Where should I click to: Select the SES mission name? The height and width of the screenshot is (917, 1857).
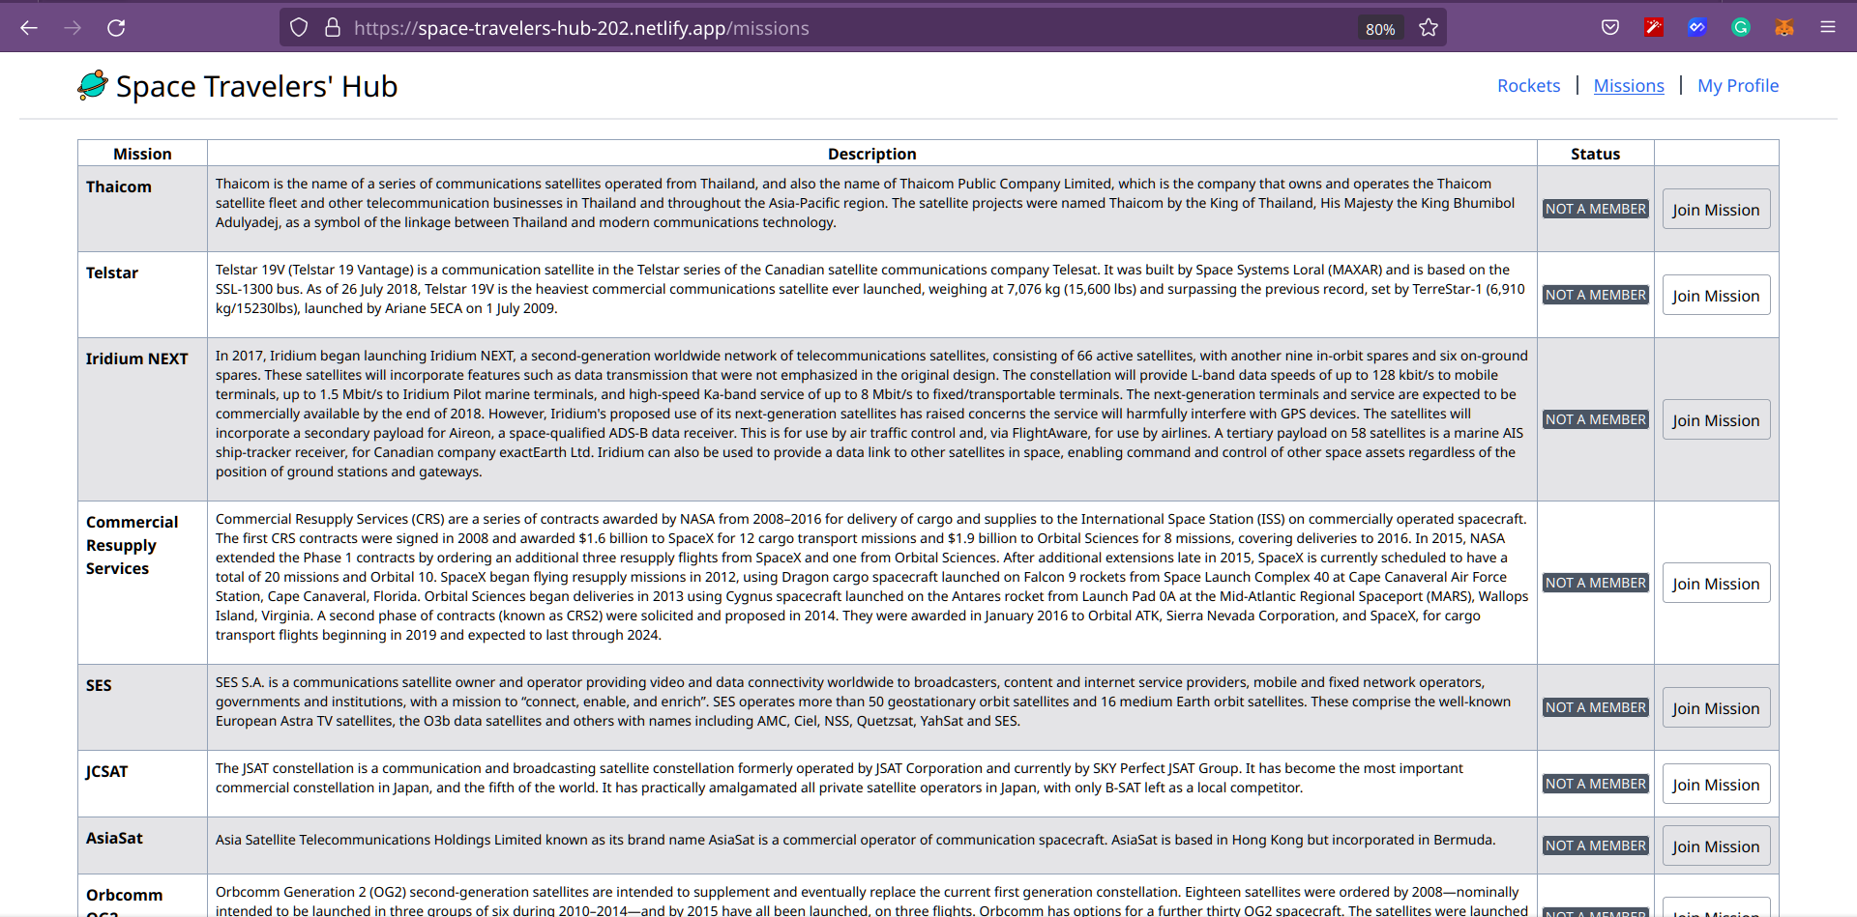tap(99, 685)
